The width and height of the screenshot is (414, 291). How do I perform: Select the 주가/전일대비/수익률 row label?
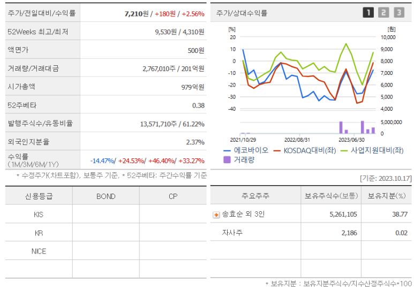pos(42,13)
